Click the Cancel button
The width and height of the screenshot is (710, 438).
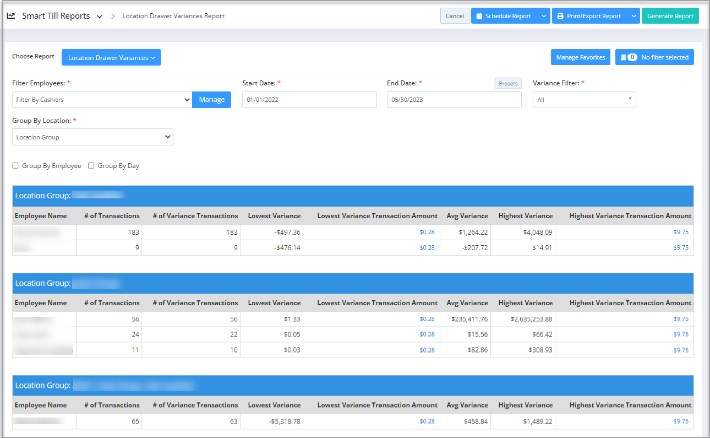click(455, 16)
